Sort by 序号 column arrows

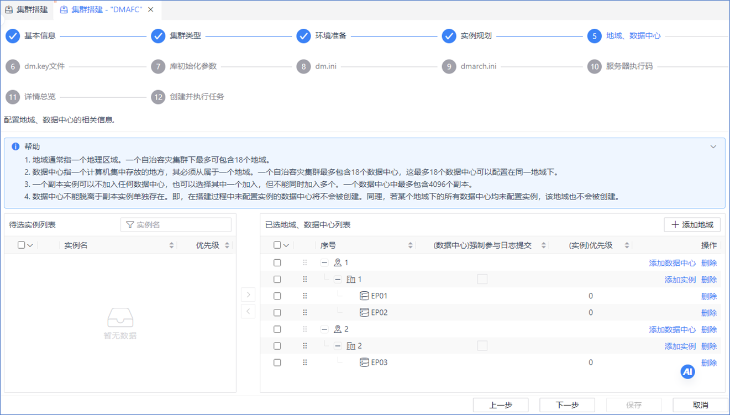(410, 245)
